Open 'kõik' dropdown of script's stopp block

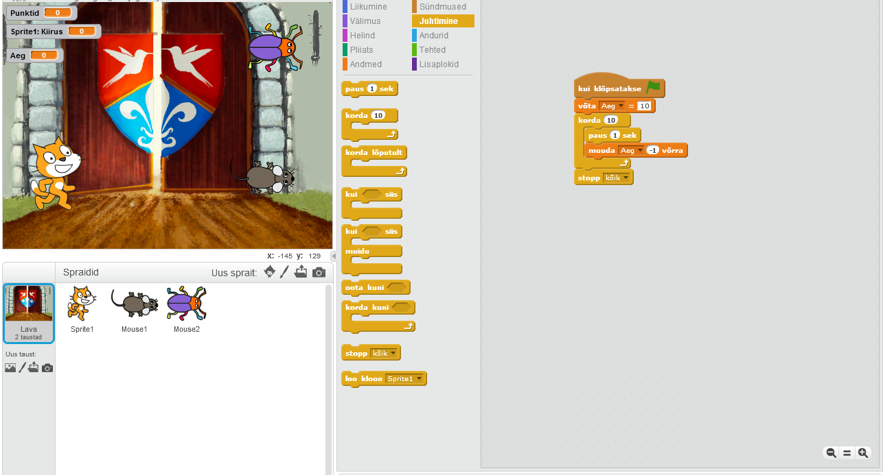[x=626, y=178]
